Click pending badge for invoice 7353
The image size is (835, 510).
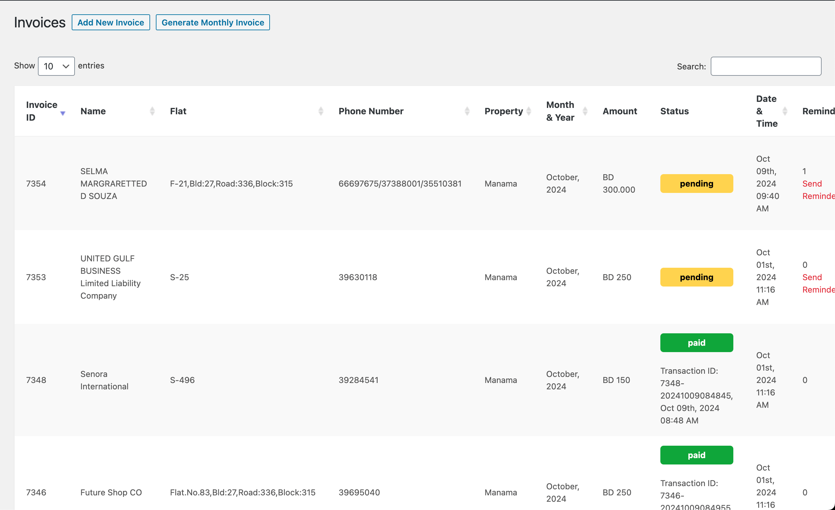click(x=696, y=277)
